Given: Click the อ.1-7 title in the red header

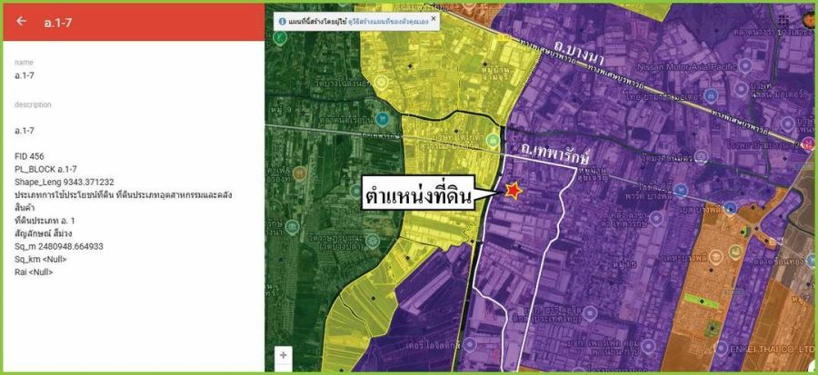Looking at the screenshot, I should tap(58, 21).
